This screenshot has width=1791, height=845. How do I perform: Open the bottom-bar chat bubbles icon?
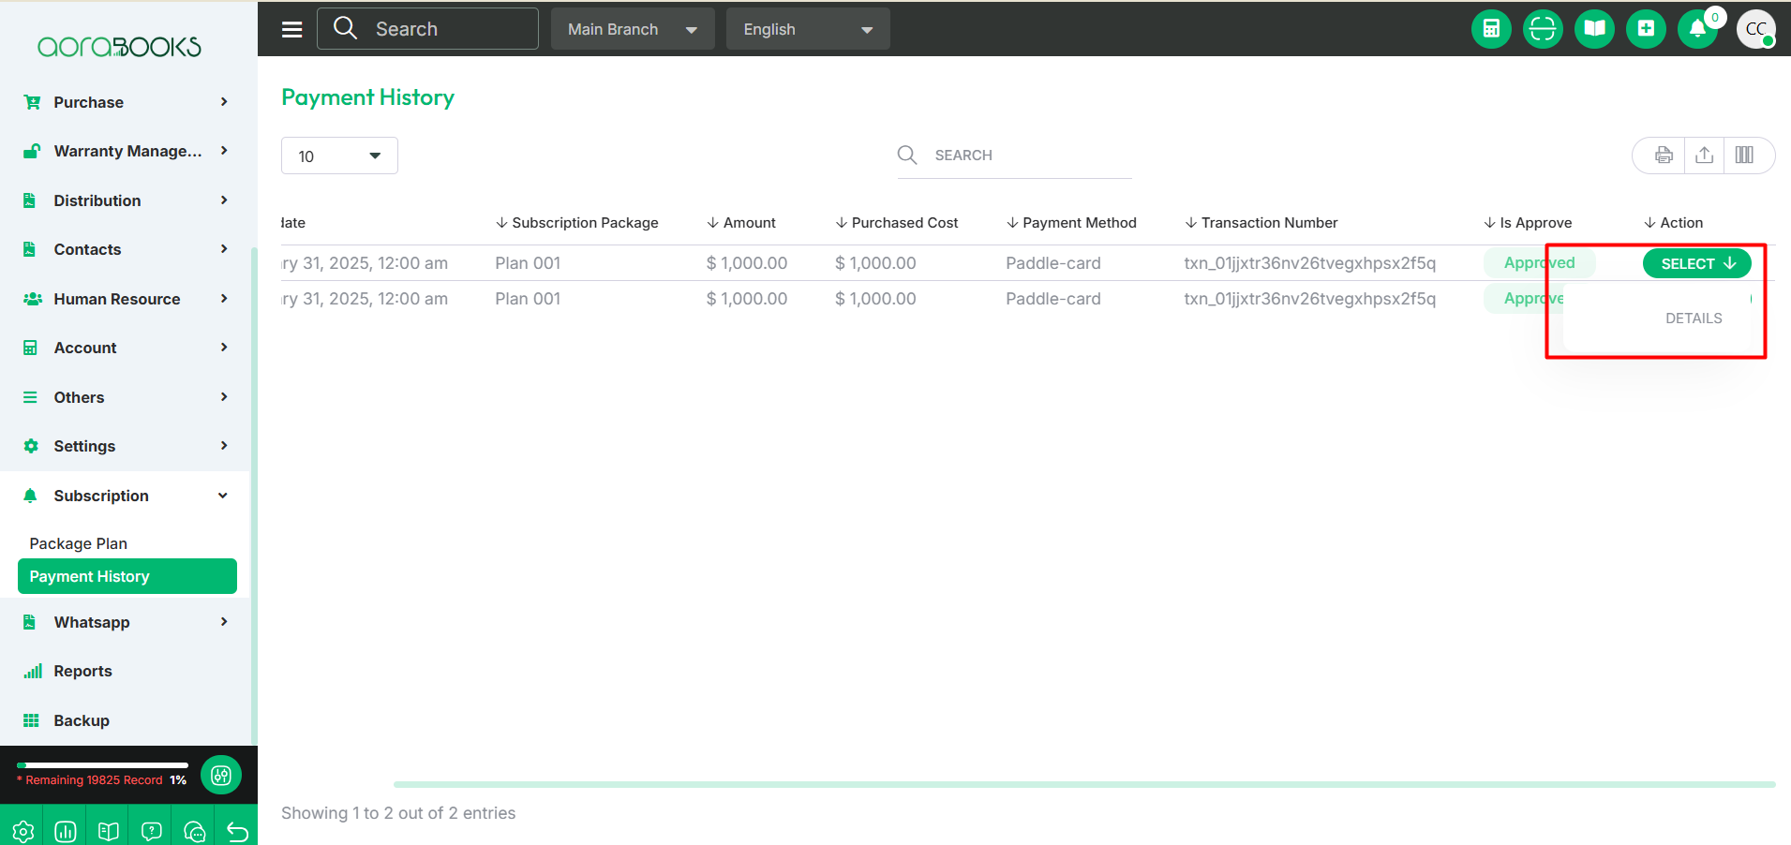click(x=195, y=831)
